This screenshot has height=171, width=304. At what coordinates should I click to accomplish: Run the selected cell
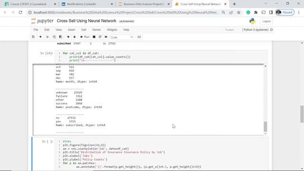tap(85, 37)
